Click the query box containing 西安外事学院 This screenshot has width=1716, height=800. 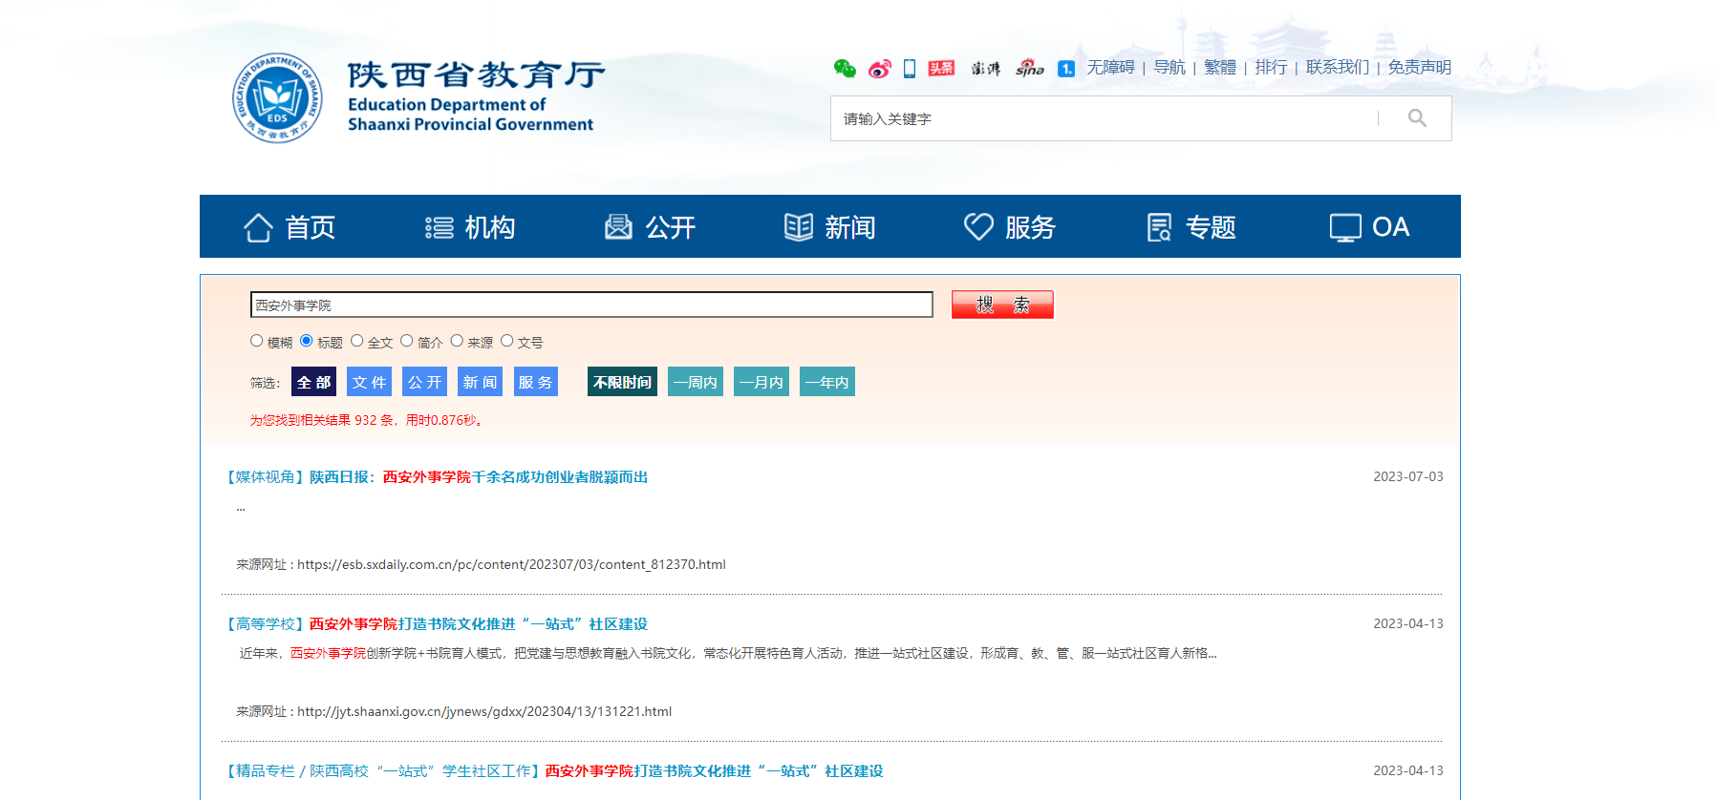(591, 305)
